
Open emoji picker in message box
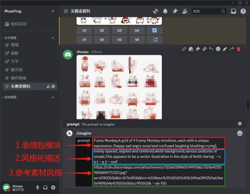[240, 133]
